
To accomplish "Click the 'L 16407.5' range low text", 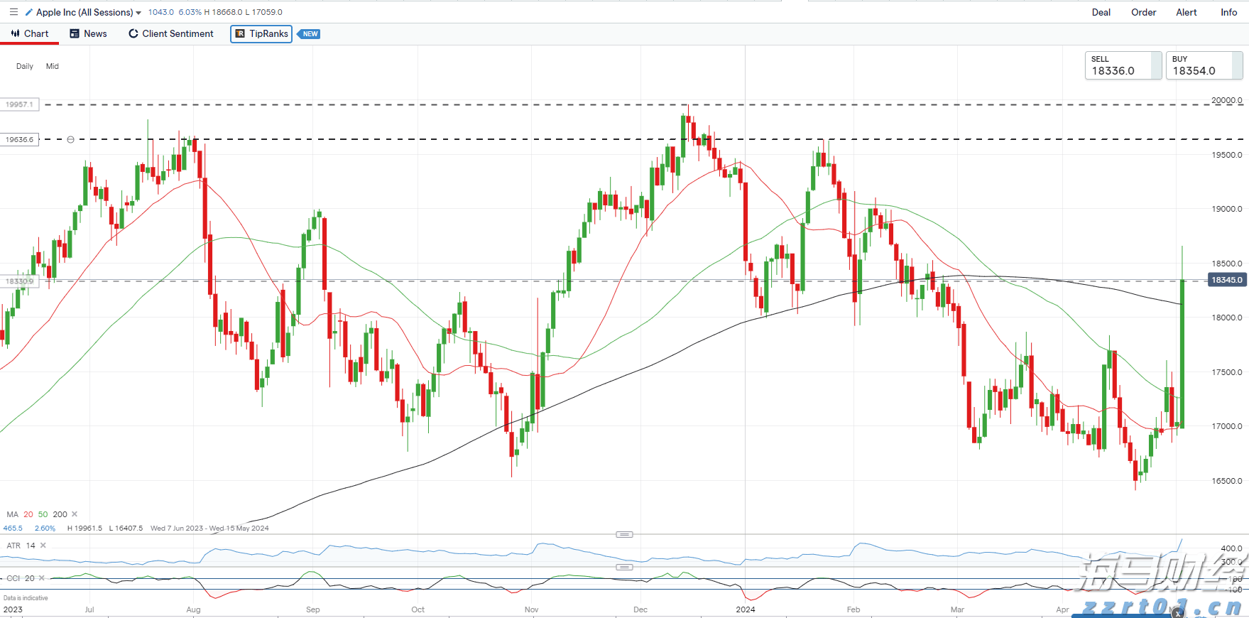I will pyautogui.click(x=126, y=528).
